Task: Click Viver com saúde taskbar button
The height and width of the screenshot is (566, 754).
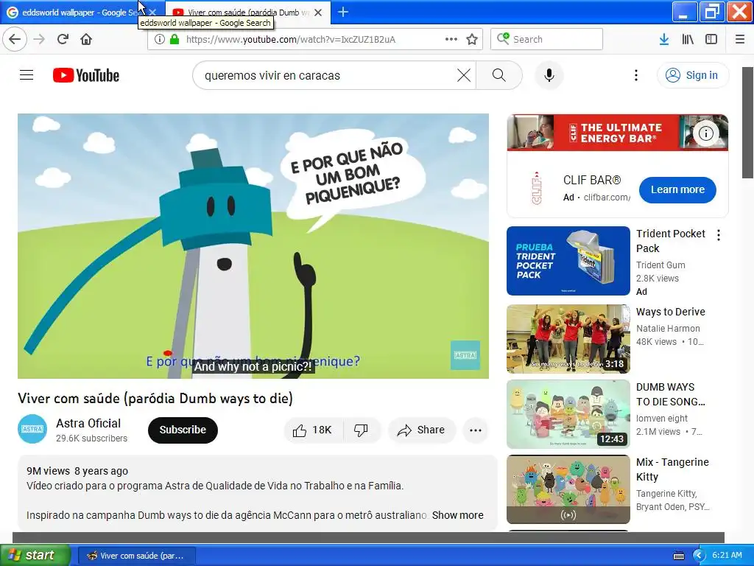Action: tap(136, 556)
